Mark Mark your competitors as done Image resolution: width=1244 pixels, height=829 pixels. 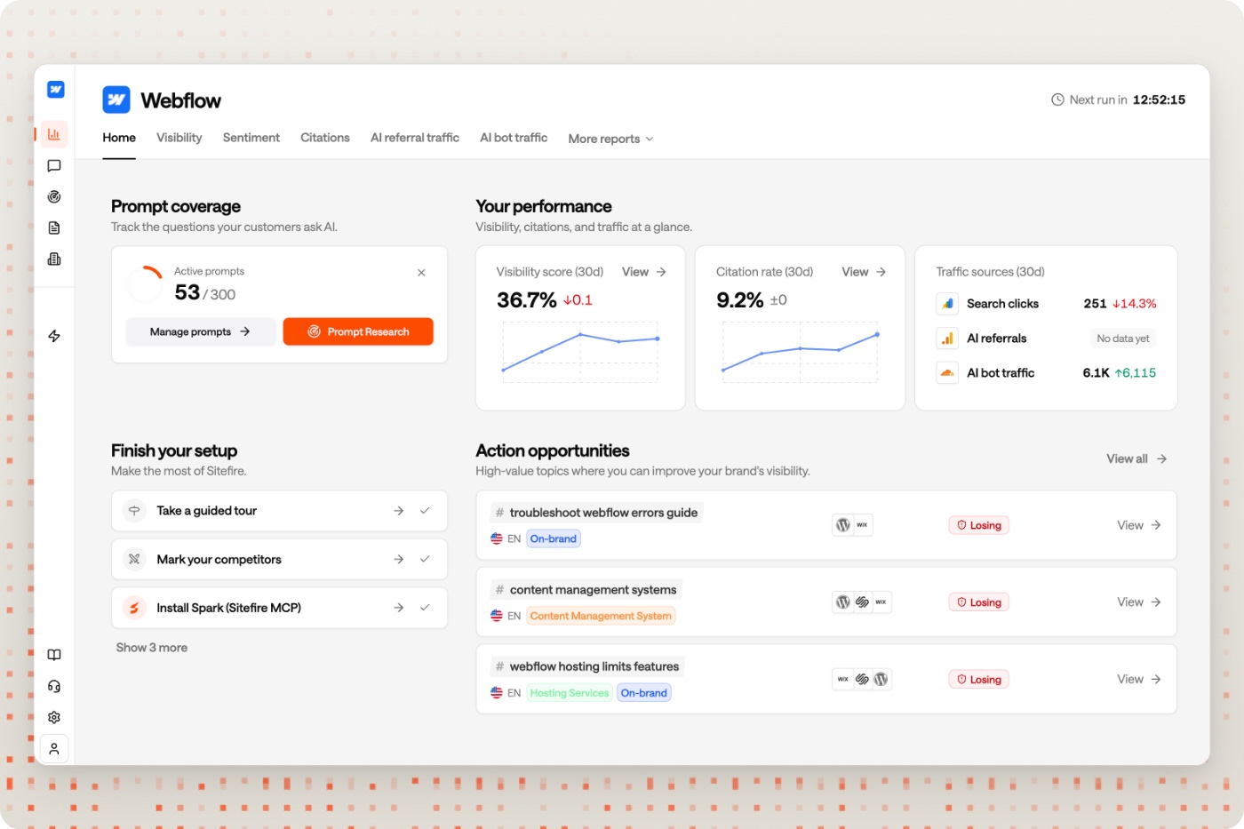[x=425, y=560]
